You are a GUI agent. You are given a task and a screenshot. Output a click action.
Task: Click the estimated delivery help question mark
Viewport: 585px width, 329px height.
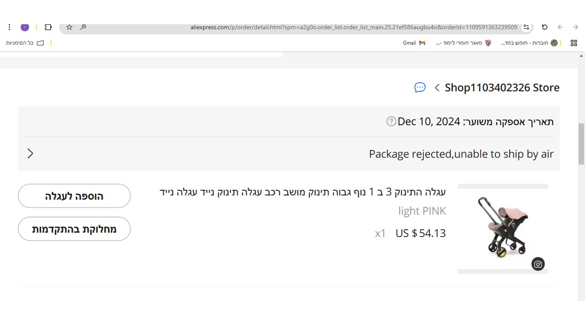pyautogui.click(x=391, y=122)
